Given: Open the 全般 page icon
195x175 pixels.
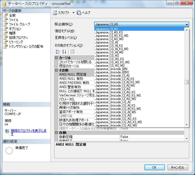Looking at the screenshot, I should pos(5,16).
